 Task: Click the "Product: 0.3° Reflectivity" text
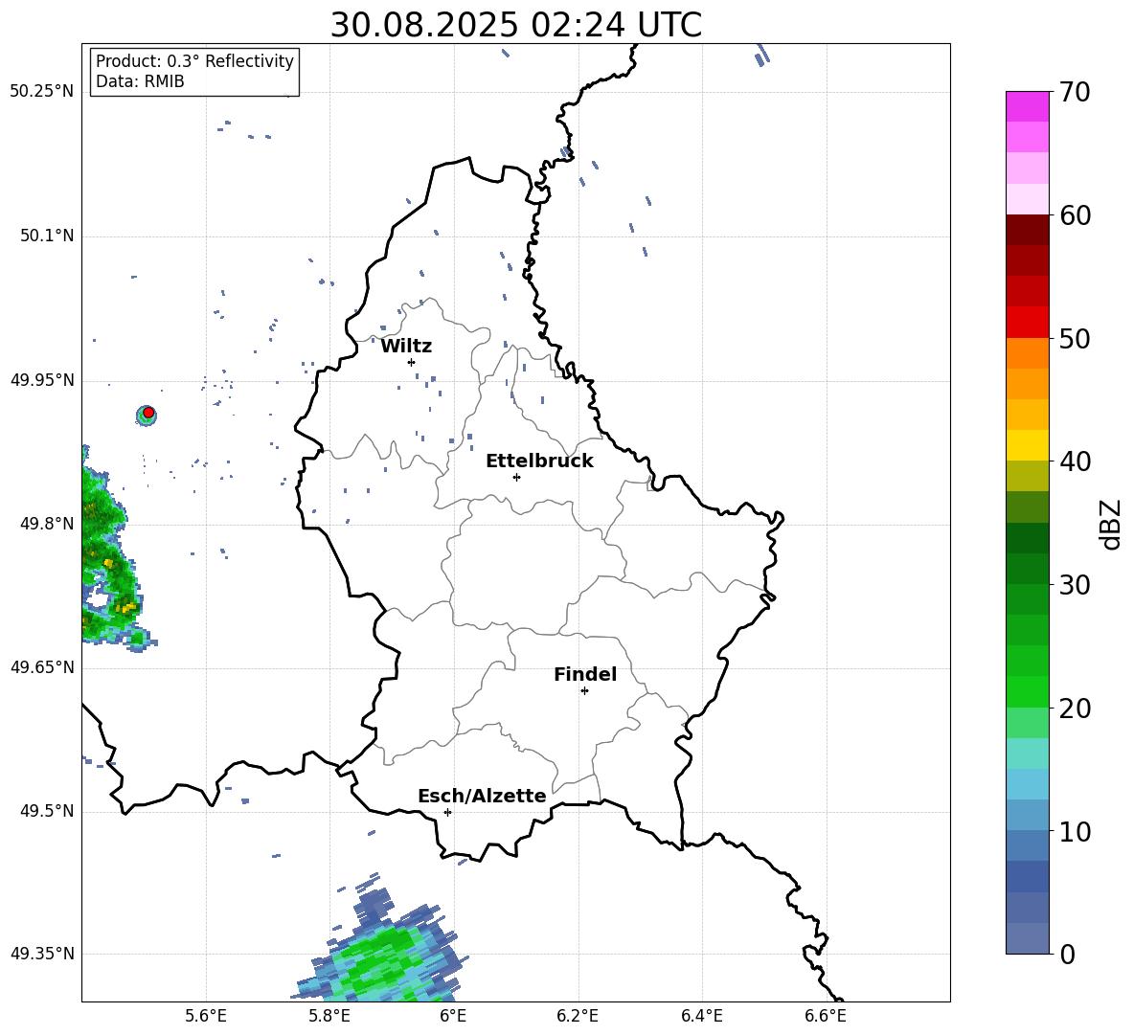pyautogui.click(x=194, y=60)
